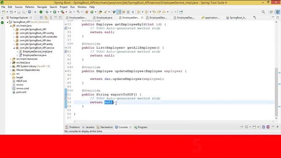Collapse com.jbk.SpringBoot_API.service package
This screenshot has height=158, width=281.
(14, 48)
